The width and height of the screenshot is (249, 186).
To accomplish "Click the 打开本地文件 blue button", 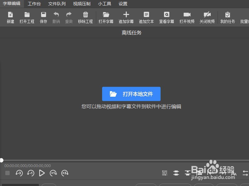I will coord(131,94).
